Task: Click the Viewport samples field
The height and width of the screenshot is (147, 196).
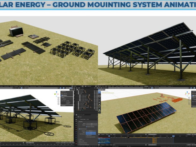Action: click(x=92, y=125)
